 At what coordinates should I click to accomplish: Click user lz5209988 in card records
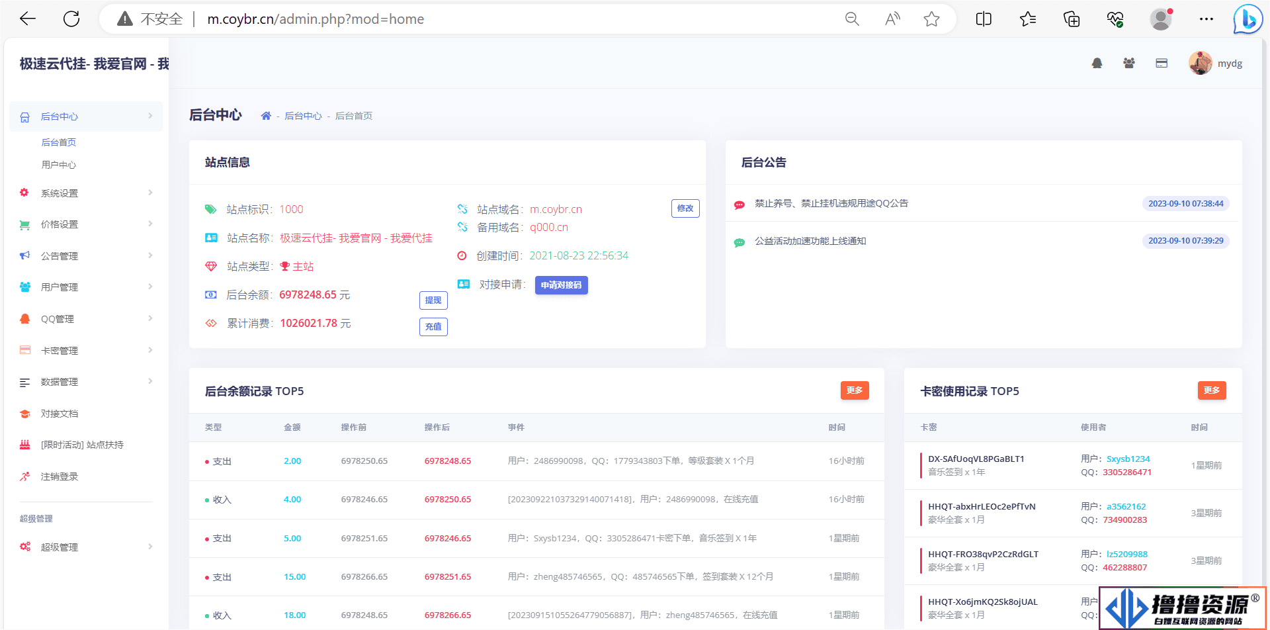(x=1127, y=554)
